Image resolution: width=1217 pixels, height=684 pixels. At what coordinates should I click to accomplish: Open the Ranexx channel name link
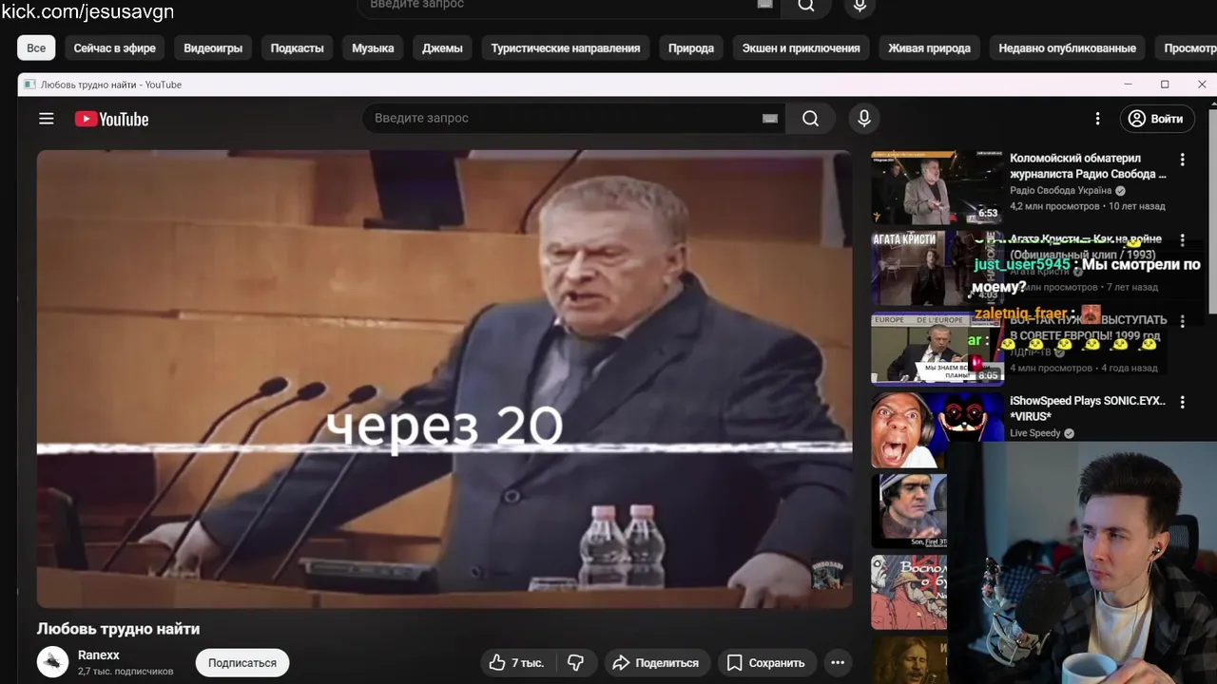click(99, 655)
